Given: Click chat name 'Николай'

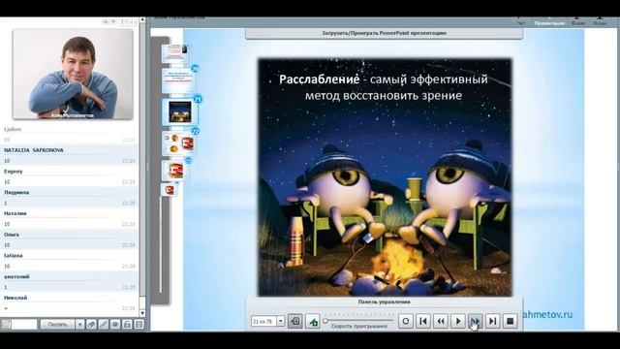Looking at the screenshot, I should 15,298.
